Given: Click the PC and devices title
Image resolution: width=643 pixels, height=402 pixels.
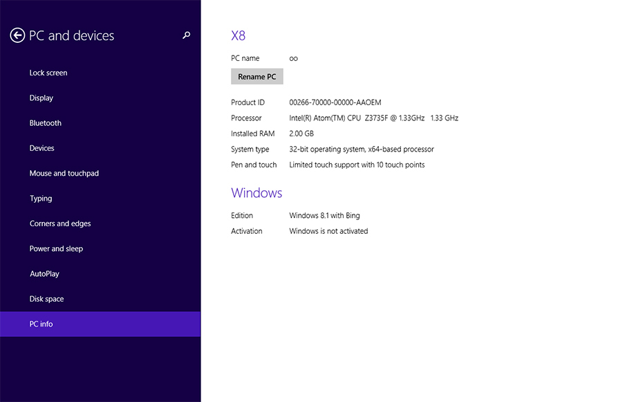Looking at the screenshot, I should 72,35.
